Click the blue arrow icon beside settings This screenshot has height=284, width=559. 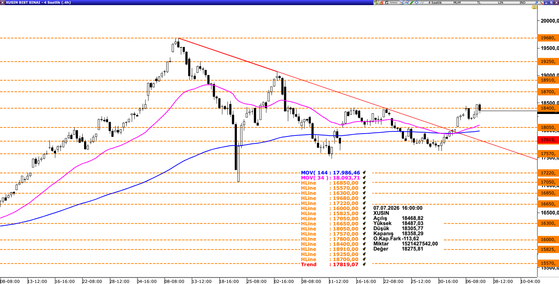[x=536, y=3]
